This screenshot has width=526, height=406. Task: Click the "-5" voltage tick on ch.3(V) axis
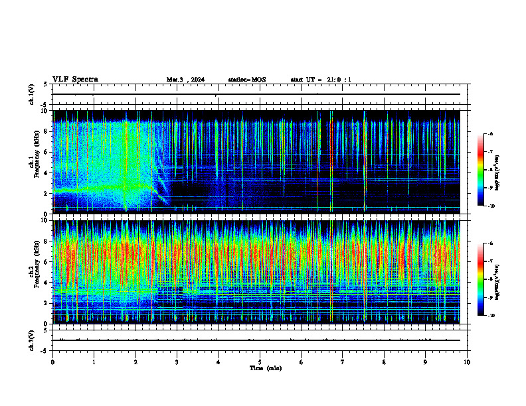(x=44, y=351)
